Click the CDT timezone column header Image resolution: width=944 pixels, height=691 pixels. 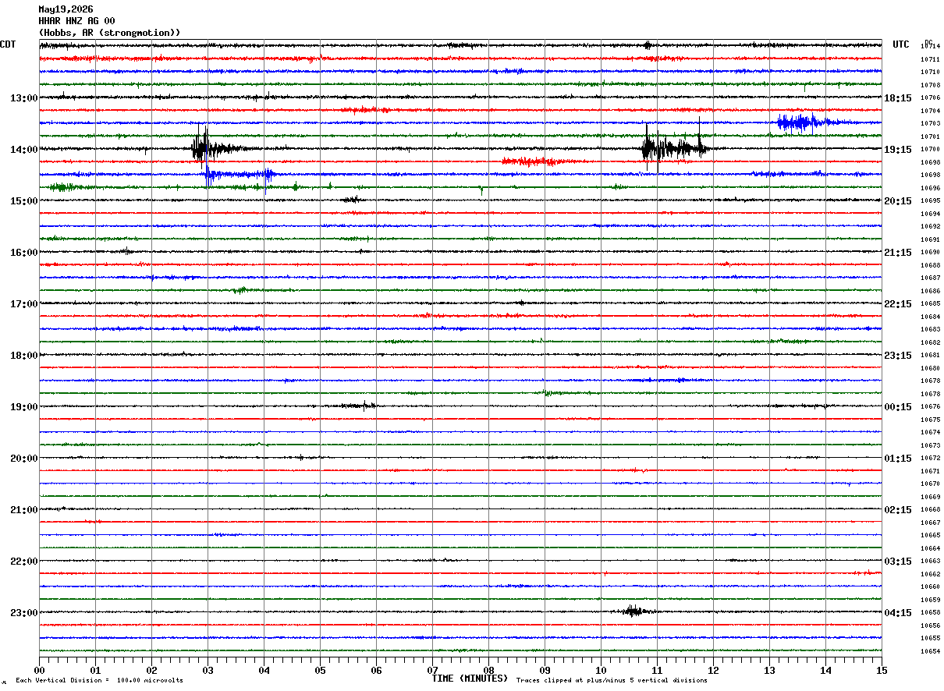coord(8,44)
